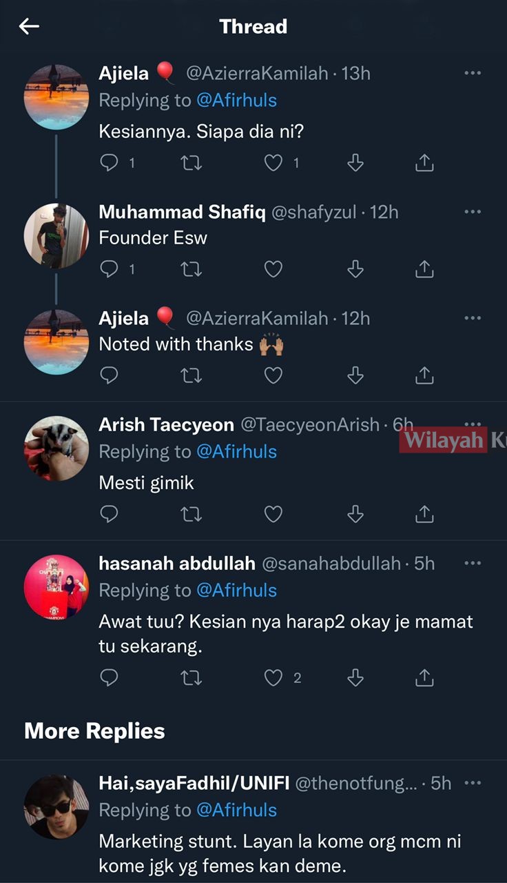Downvote Arish Taecyeon's "Mesti gimik" reply
This screenshot has height=883, width=507.
[x=355, y=514]
